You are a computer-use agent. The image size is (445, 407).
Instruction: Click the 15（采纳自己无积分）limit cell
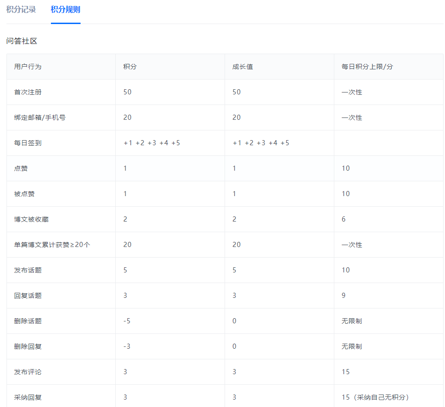(375, 397)
